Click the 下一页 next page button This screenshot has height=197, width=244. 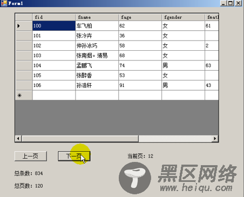pyautogui.click(x=74, y=156)
